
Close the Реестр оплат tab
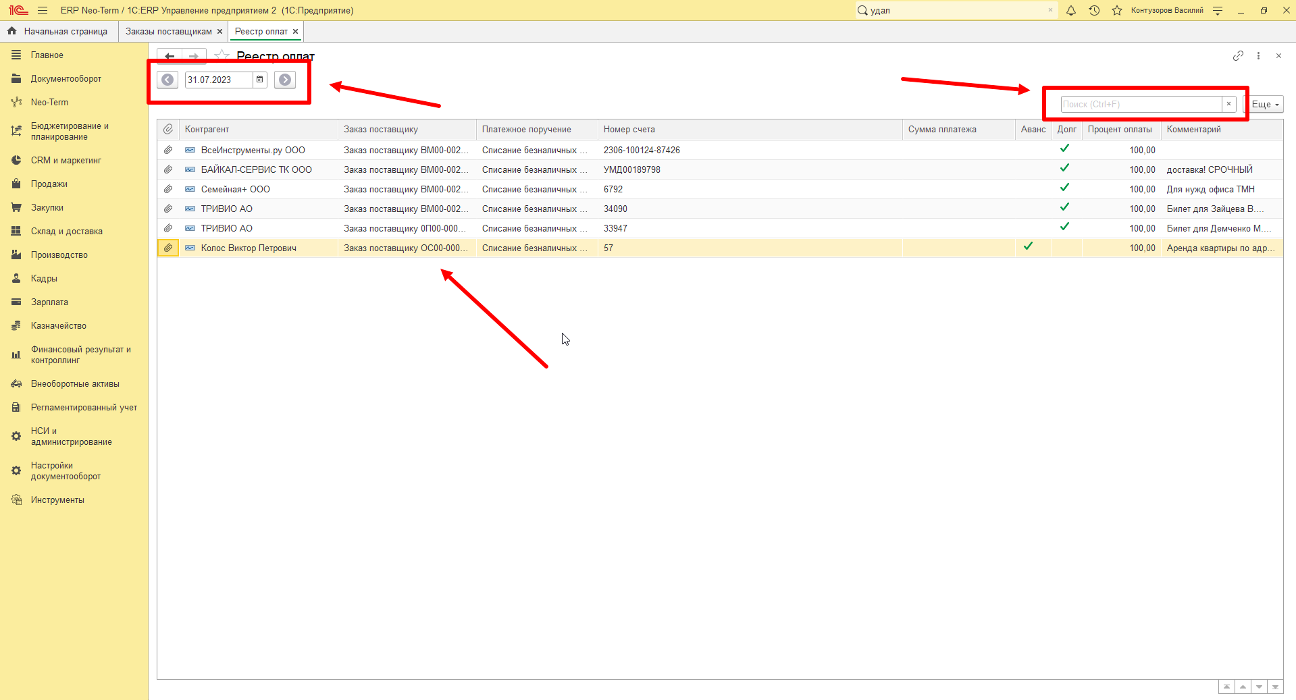coord(295,31)
